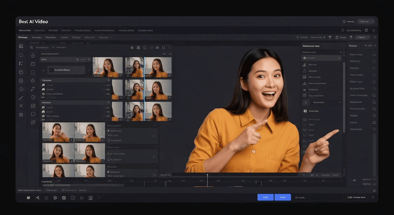
Task: Select the music note icon in the left sidebar
Action: 33,89
